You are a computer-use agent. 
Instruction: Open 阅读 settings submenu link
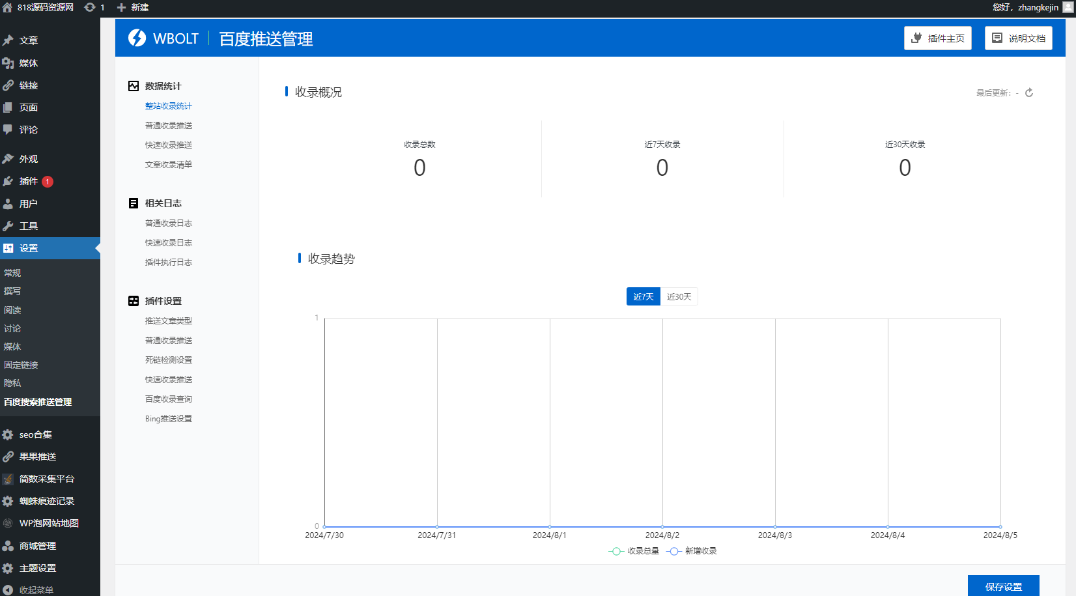12,310
